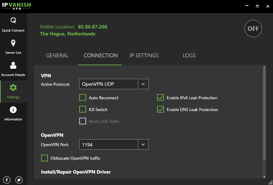Minimize the IPVanish window
Viewport: 273px width, 185px height.
(247, 6)
